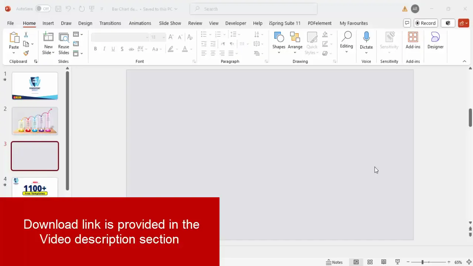Open the font size dropdown
This screenshot has height=266, width=473.
point(164,37)
